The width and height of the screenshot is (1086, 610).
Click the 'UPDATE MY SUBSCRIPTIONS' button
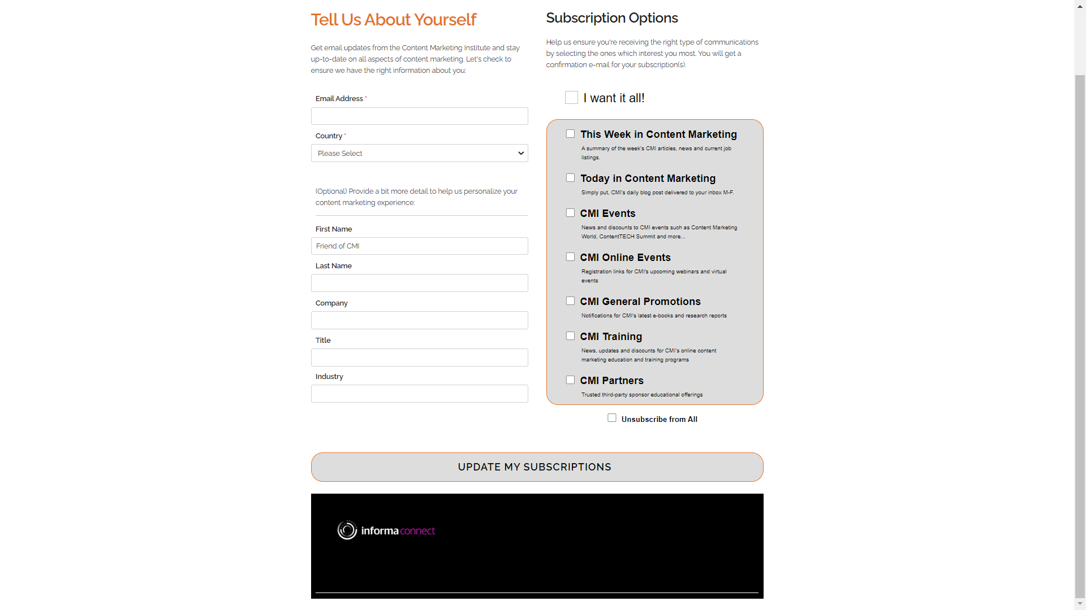[x=536, y=466]
